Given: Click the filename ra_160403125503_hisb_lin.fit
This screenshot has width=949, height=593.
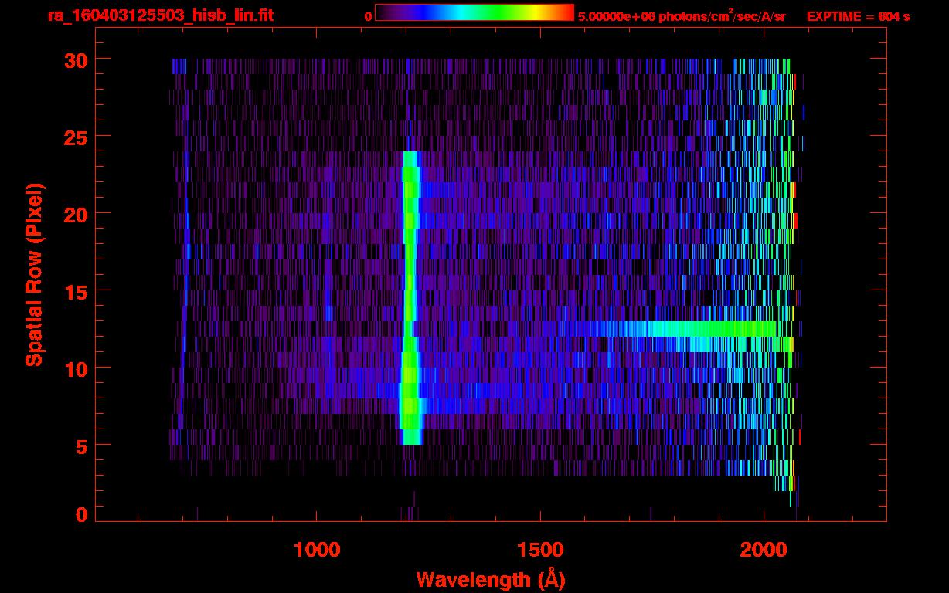Looking at the screenshot, I should [x=160, y=15].
